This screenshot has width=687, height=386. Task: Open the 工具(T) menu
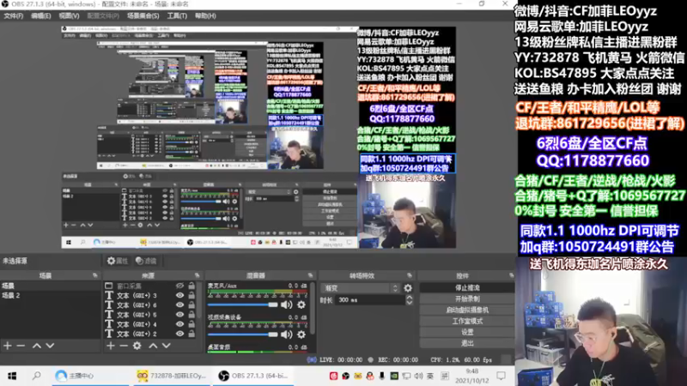(x=177, y=15)
